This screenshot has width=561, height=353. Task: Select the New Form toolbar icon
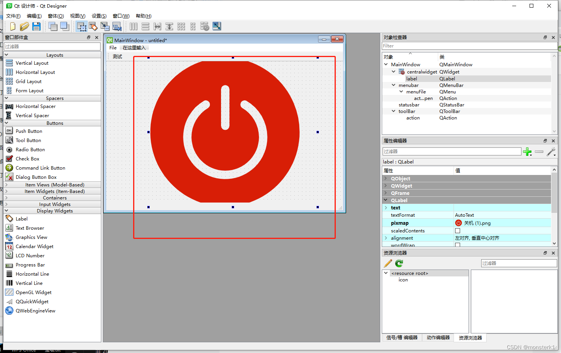[12, 26]
